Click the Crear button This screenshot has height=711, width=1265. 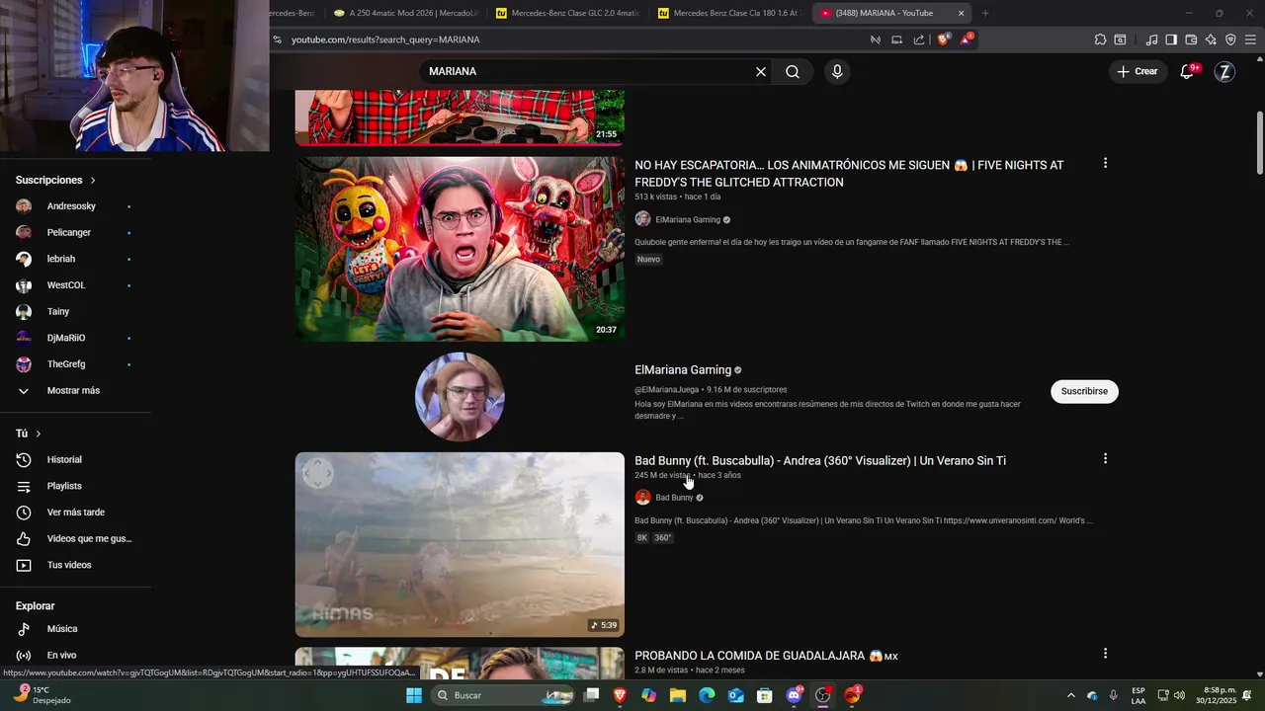1137,71
